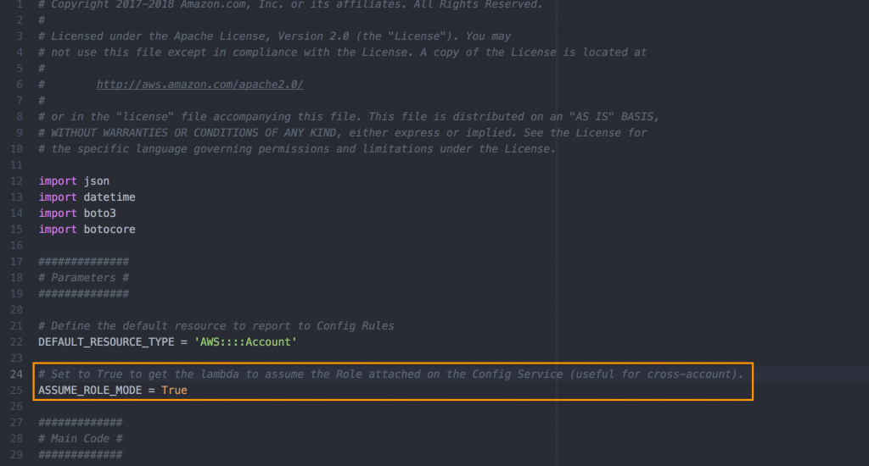Click line number 15 in the gutter
Viewport: 869px width, 466px height.
point(17,229)
